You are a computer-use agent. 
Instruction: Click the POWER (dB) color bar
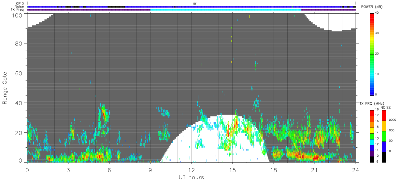tap(372, 54)
